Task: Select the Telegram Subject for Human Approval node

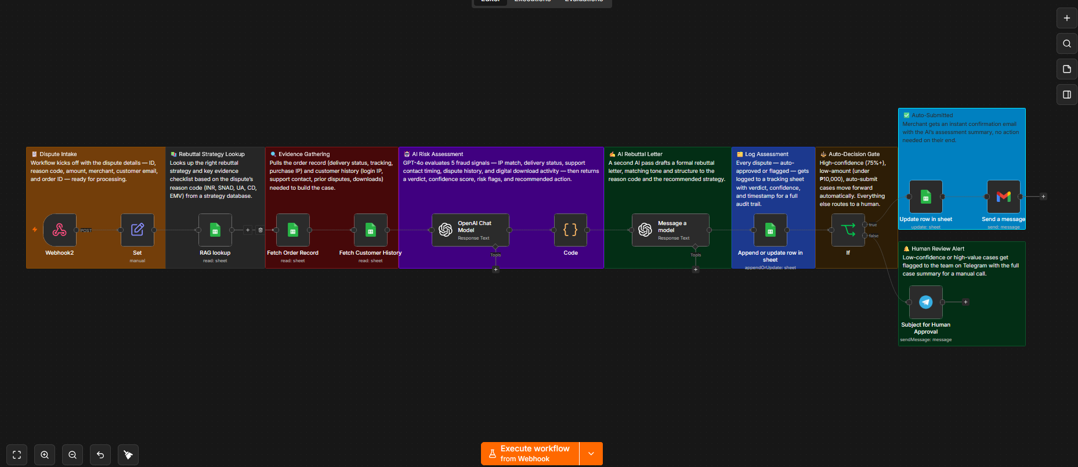Action: click(x=926, y=302)
